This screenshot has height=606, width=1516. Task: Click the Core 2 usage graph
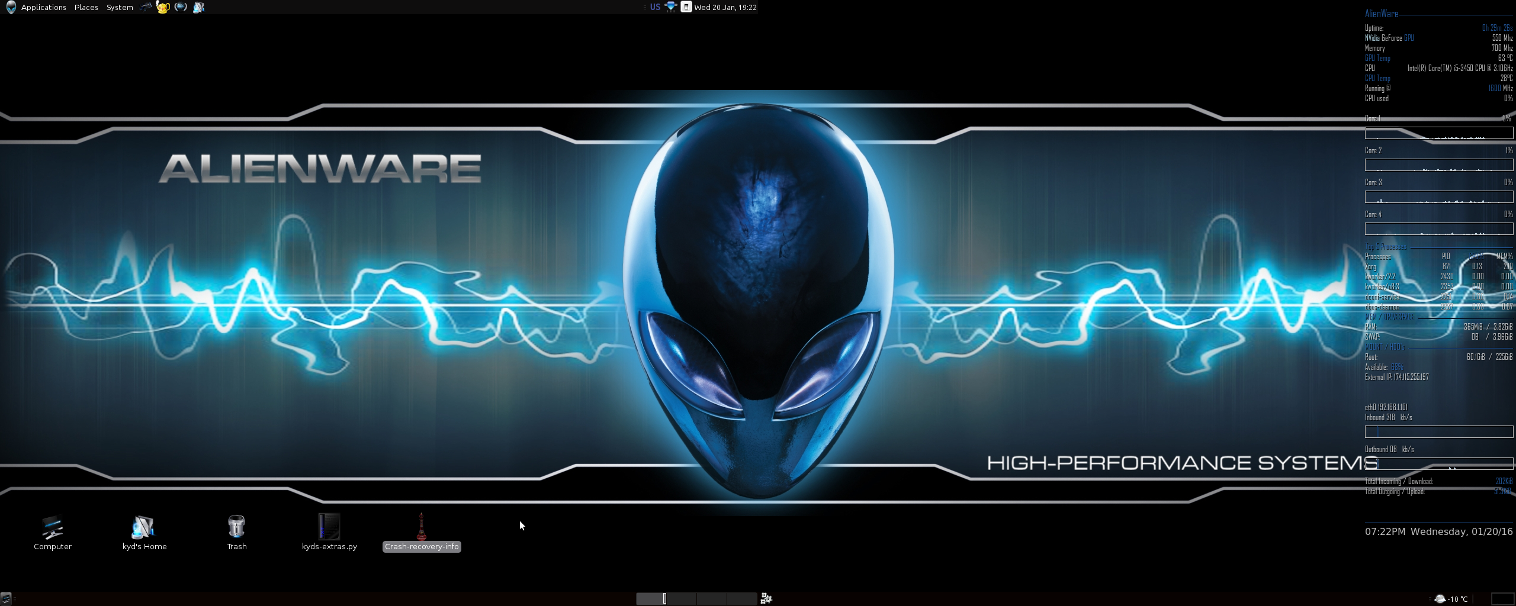[x=1439, y=165]
